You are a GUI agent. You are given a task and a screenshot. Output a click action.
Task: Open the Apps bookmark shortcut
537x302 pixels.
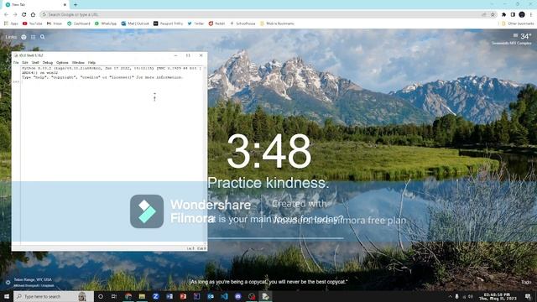[x=11, y=23]
